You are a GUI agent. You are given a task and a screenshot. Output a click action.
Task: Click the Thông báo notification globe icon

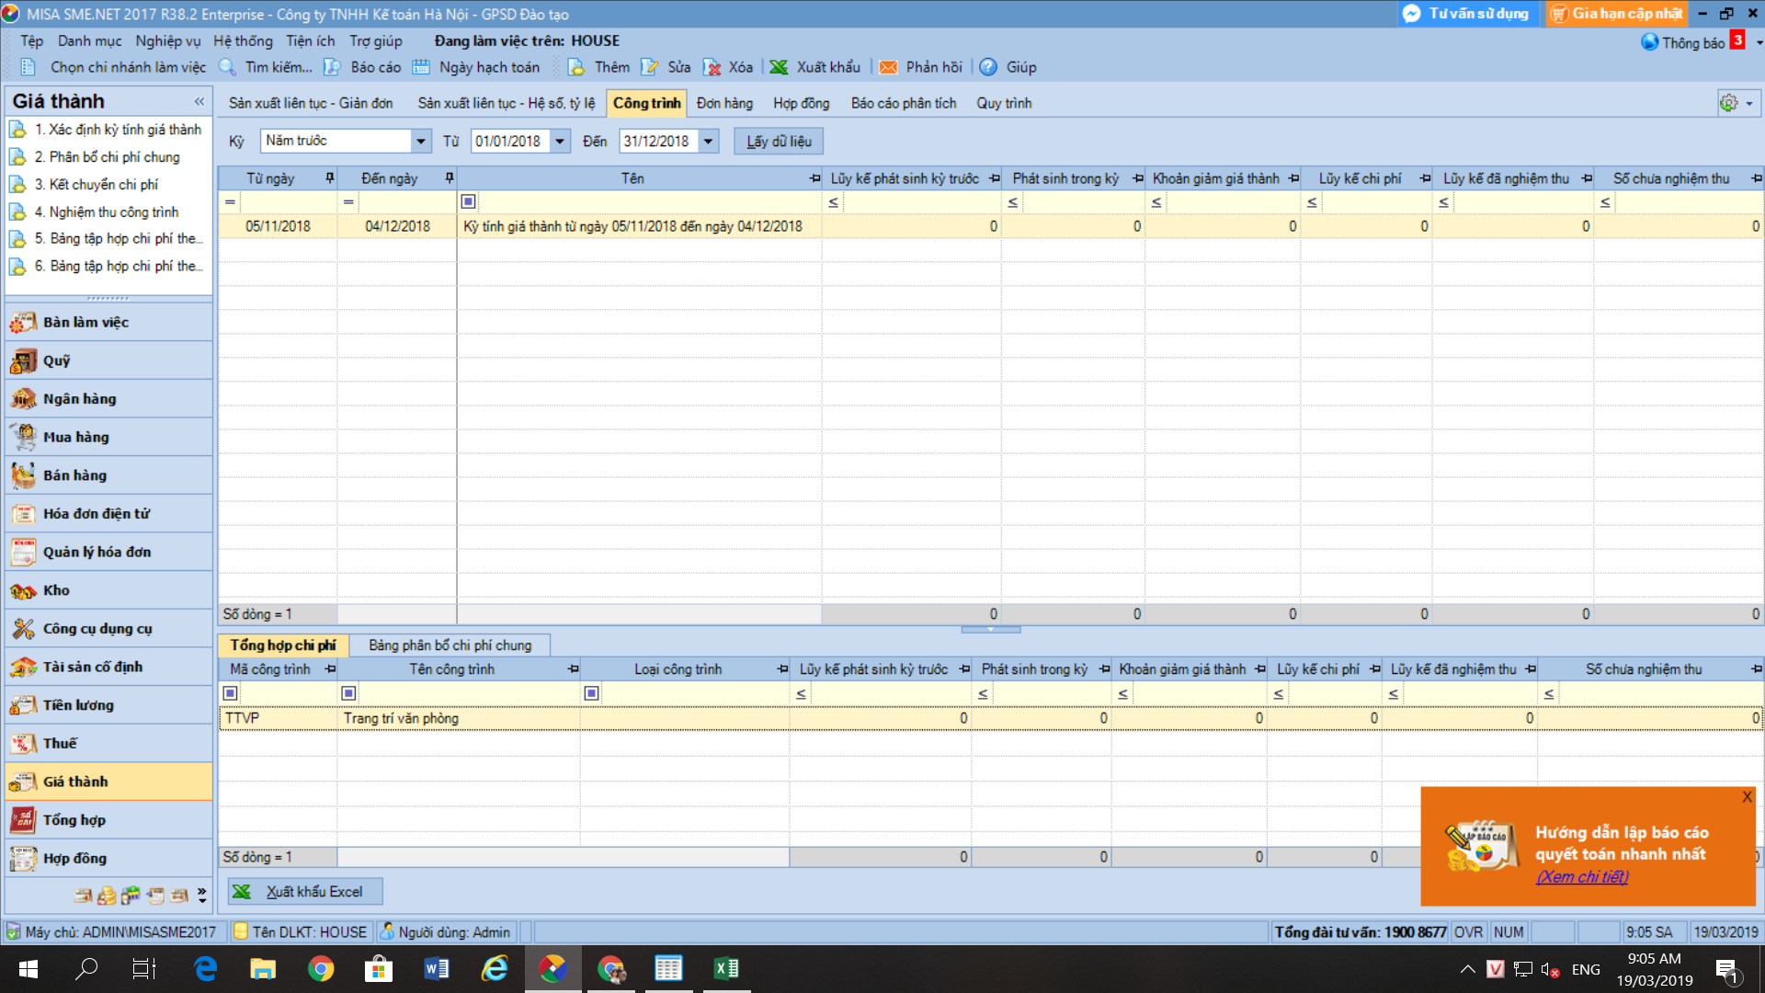pyautogui.click(x=1650, y=42)
